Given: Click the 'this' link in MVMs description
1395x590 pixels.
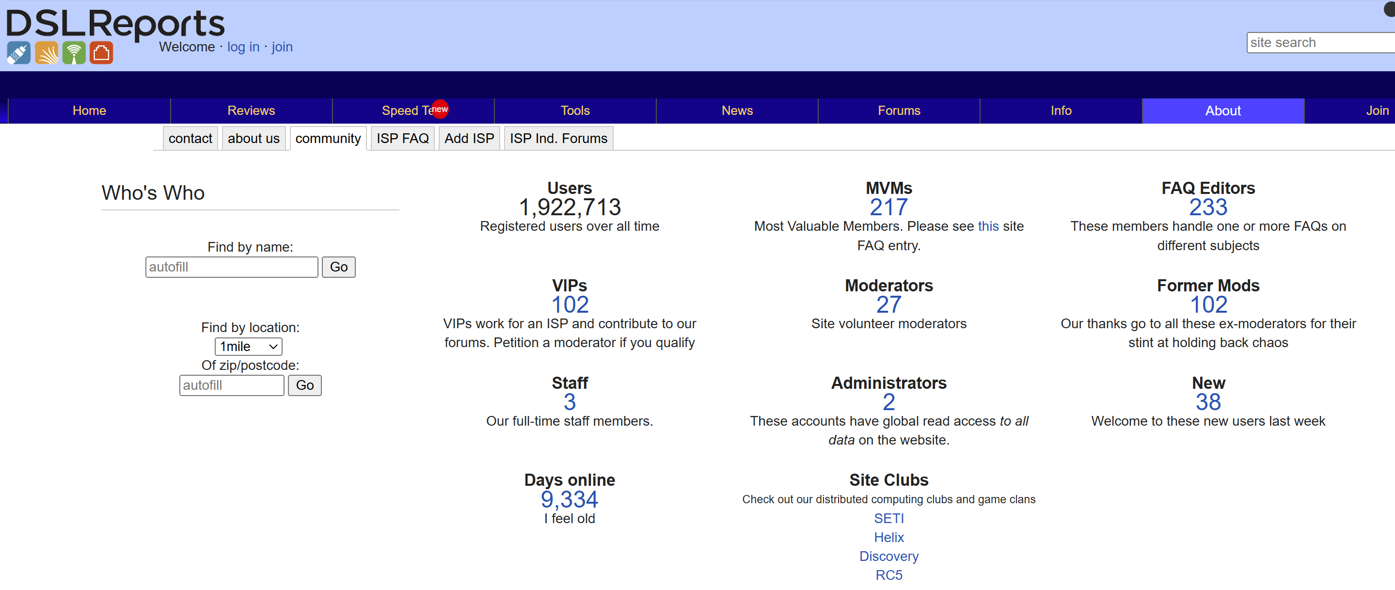Looking at the screenshot, I should [988, 226].
